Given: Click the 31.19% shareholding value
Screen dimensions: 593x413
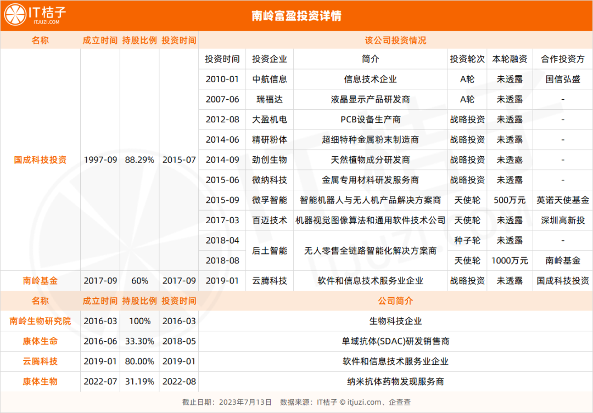Looking at the screenshot, I should 139,382.
